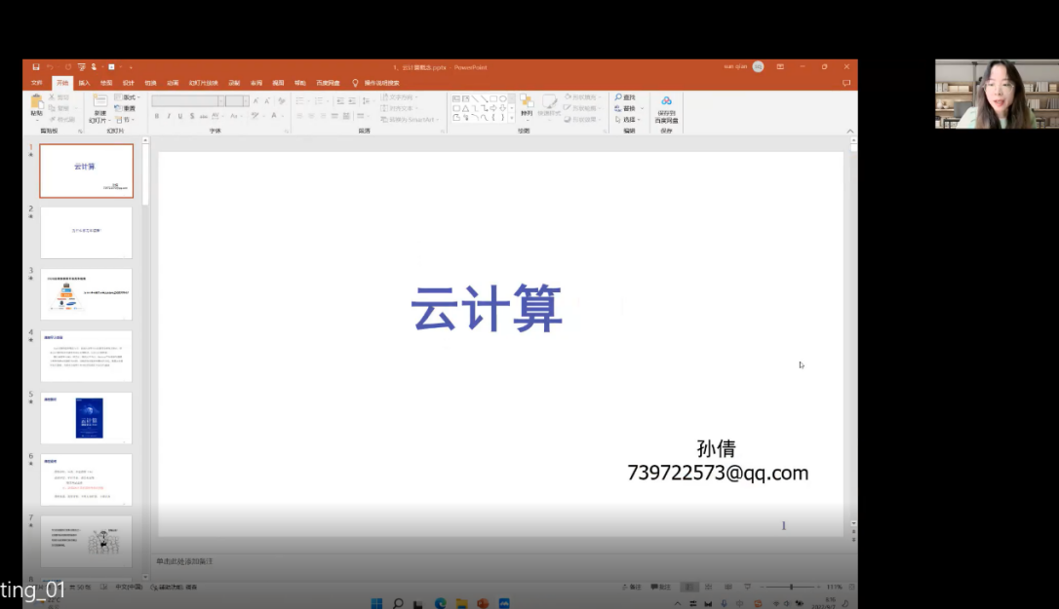Open Text Direction (文字方向) dropdown
This screenshot has width=1059, height=609.
pyautogui.click(x=399, y=97)
